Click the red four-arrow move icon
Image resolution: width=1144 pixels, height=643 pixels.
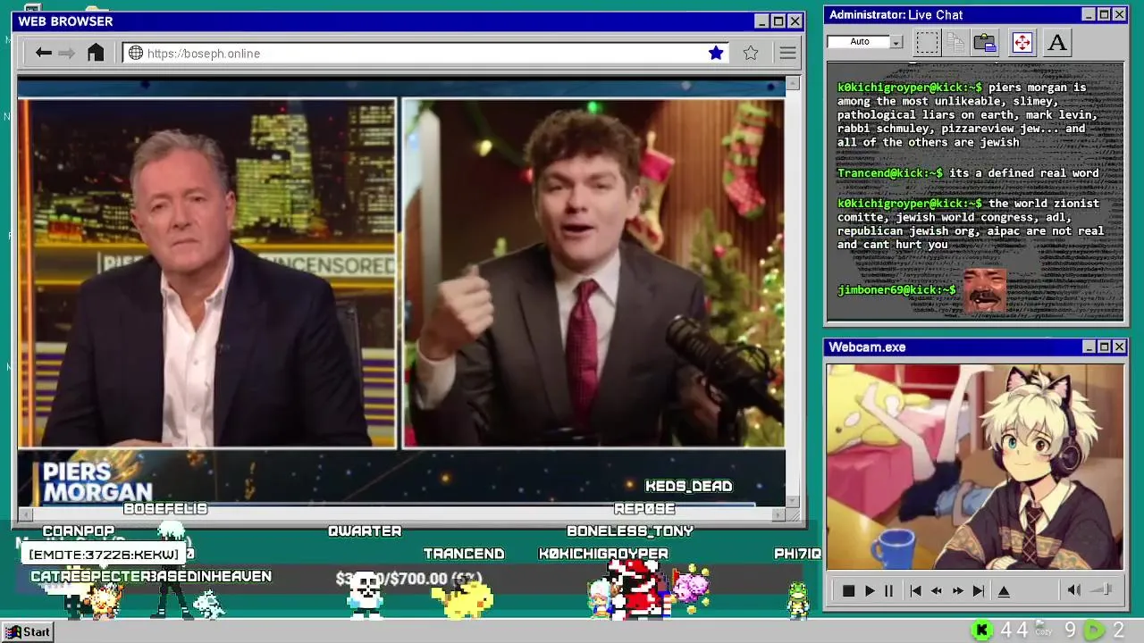[1022, 42]
